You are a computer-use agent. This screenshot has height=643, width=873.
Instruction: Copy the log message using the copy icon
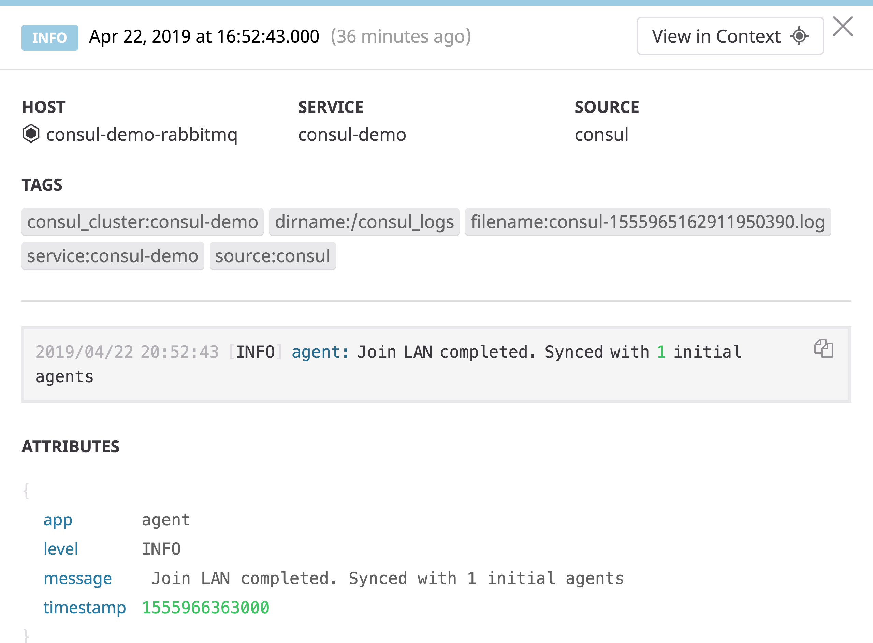coord(824,349)
